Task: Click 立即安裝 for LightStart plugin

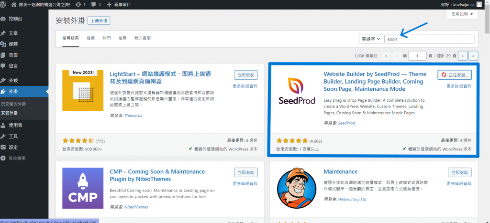Action: pos(246,75)
